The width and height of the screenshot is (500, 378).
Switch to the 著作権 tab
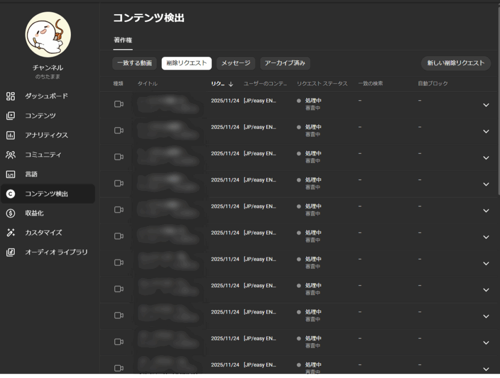(x=123, y=40)
